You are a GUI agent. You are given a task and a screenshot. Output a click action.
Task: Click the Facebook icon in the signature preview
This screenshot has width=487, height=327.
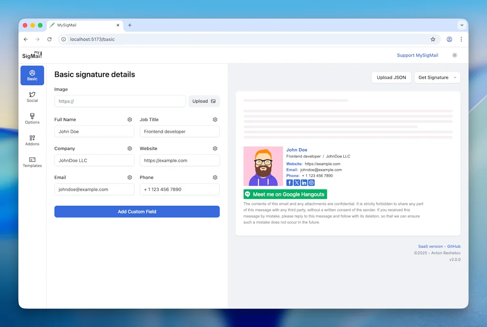(x=290, y=182)
